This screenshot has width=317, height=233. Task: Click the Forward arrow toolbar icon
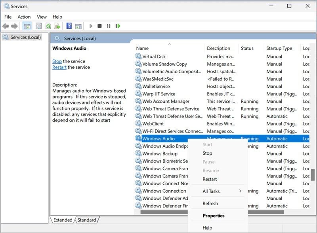coord(14,26)
